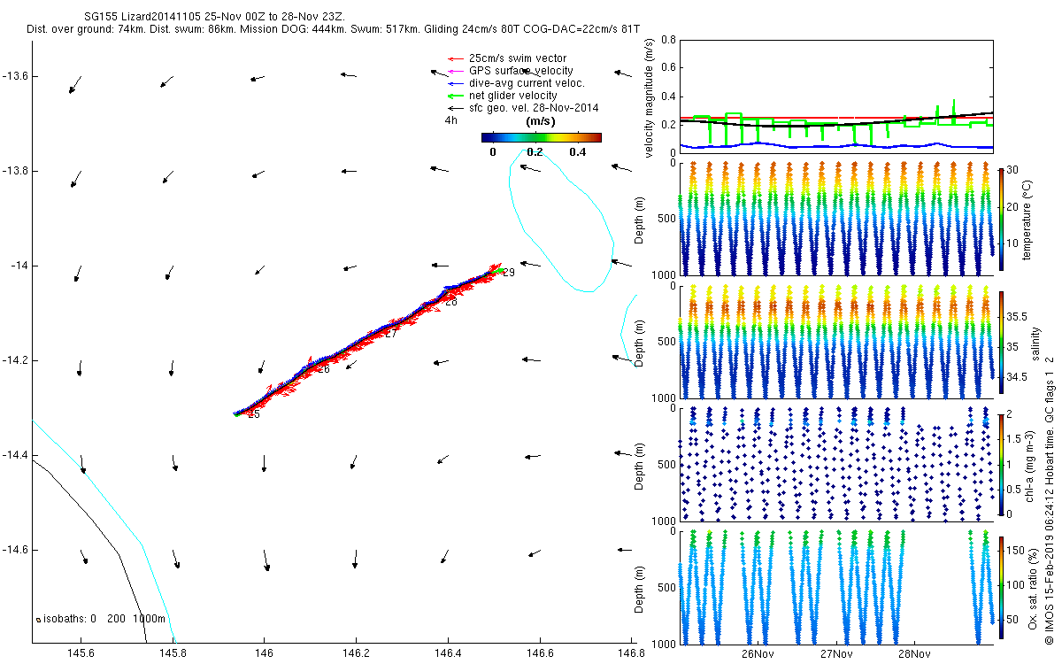Click the '-14.4' latitude tick label
Screen dimensions: 1062x664
15,455
